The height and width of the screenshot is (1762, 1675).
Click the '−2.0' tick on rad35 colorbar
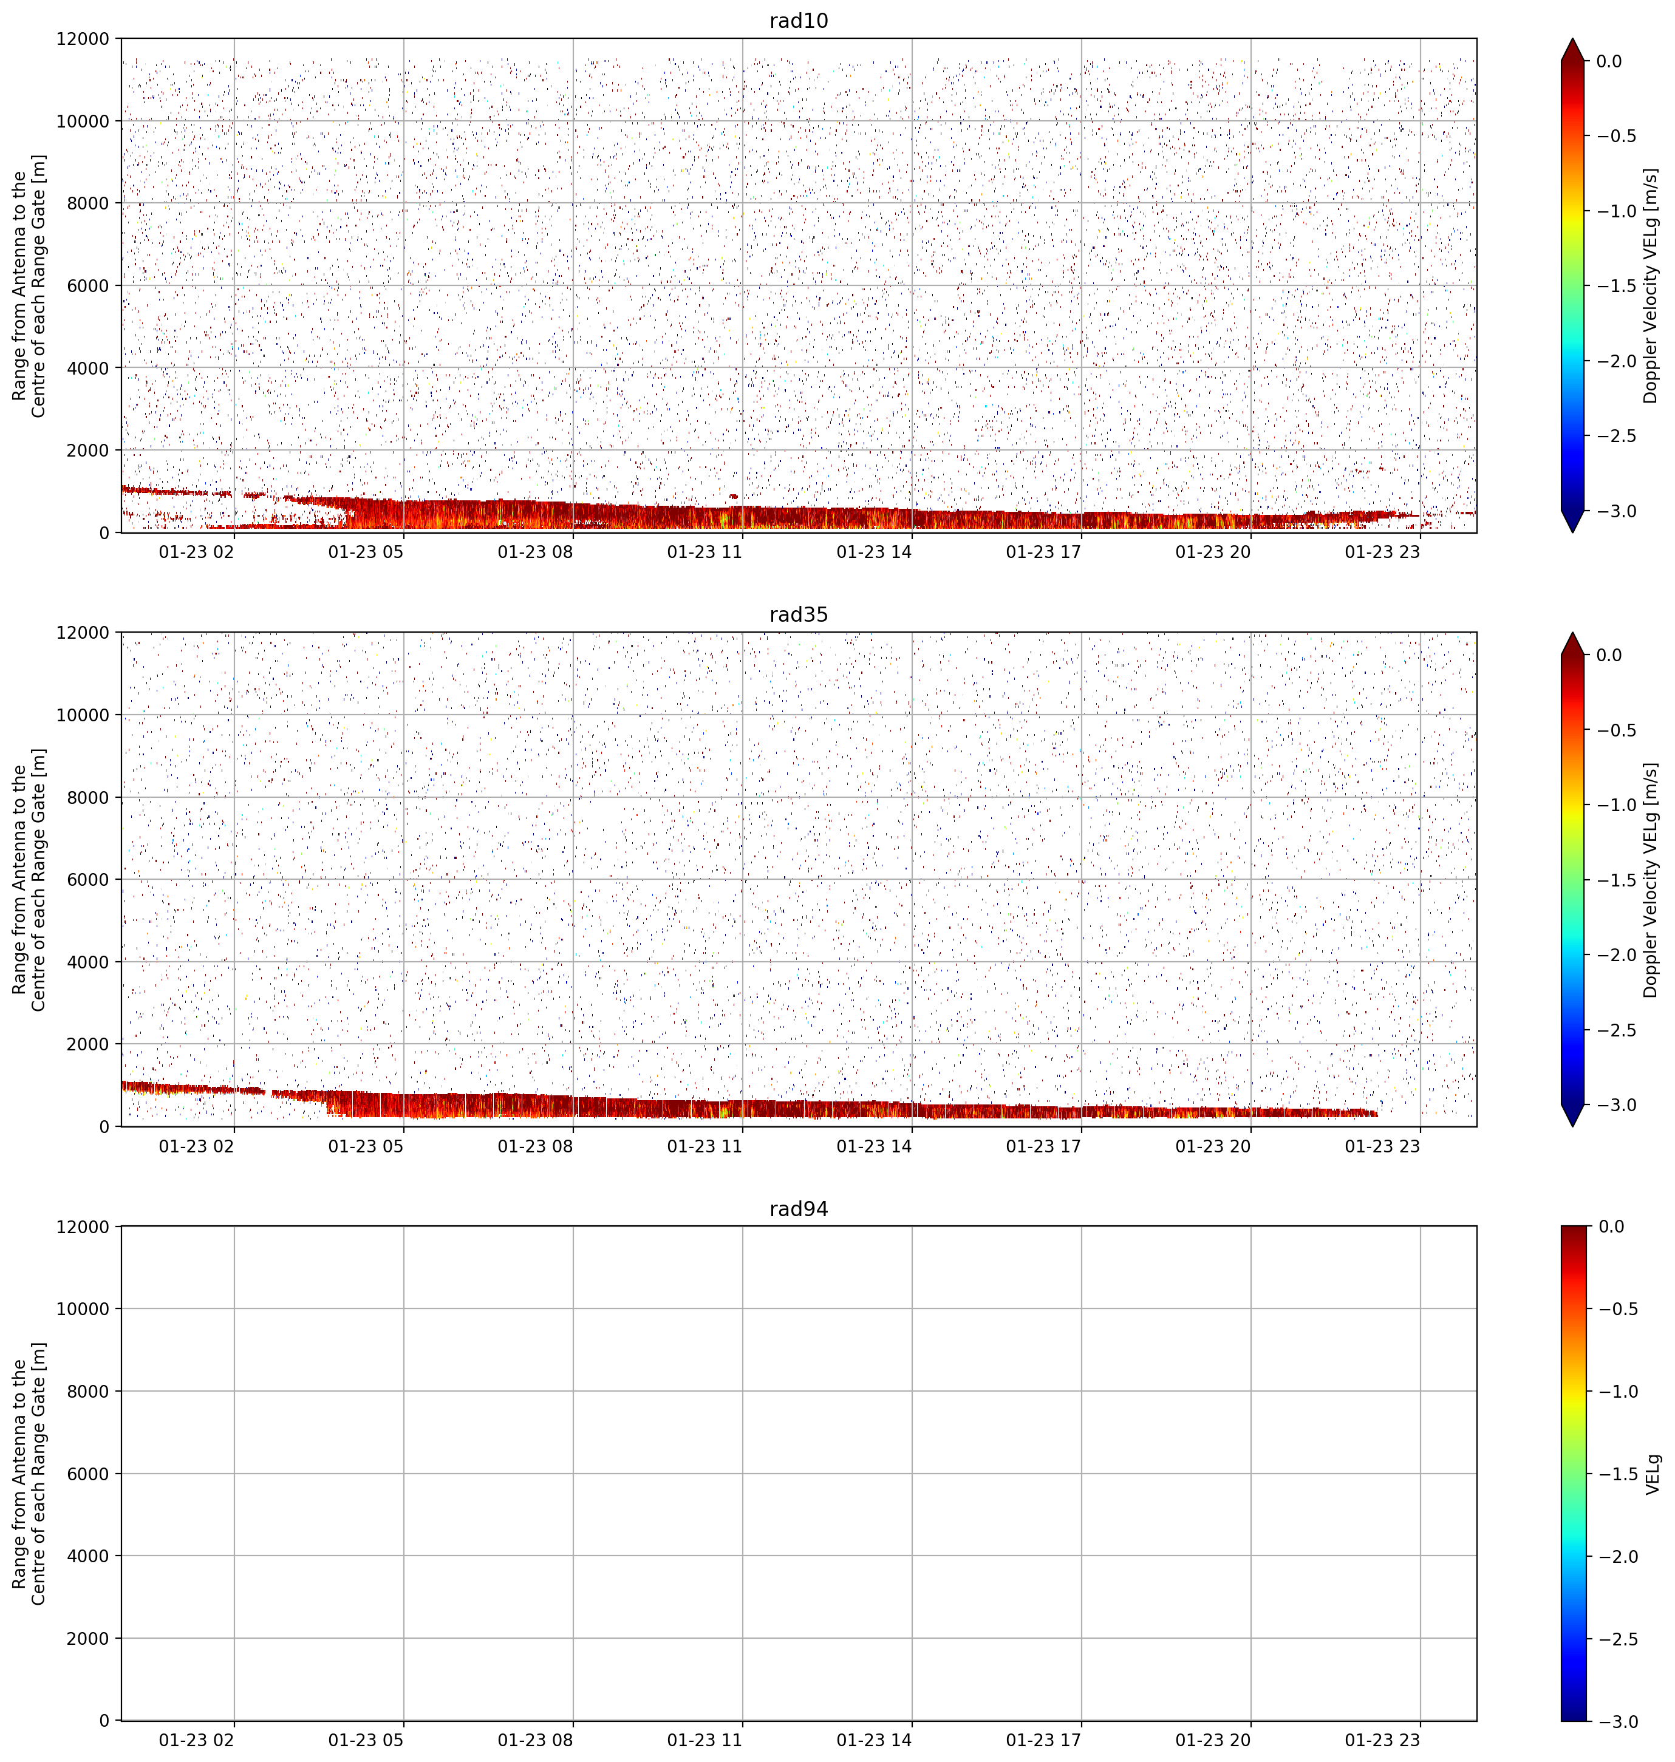pos(1616,955)
